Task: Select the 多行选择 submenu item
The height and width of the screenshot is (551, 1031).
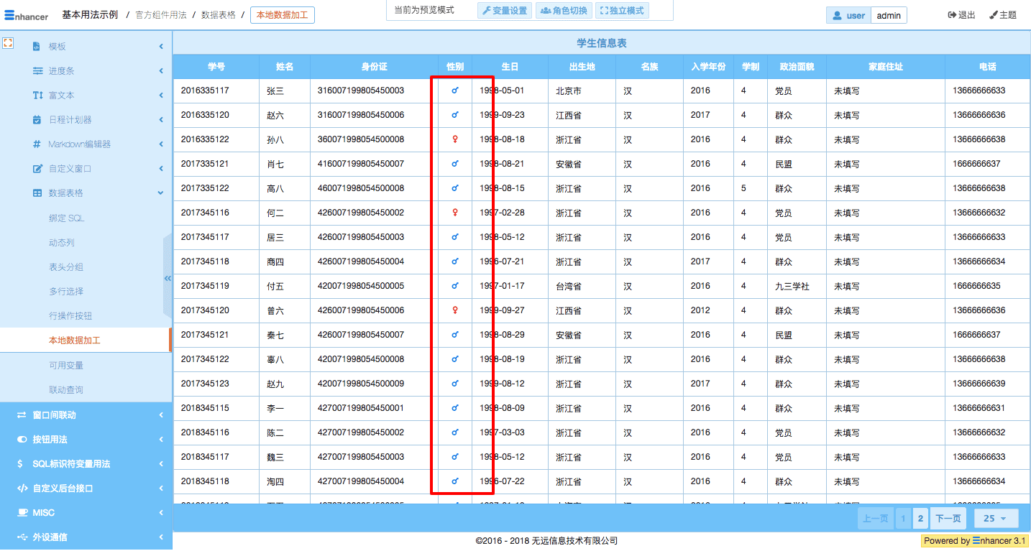Action: click(66, 292)
